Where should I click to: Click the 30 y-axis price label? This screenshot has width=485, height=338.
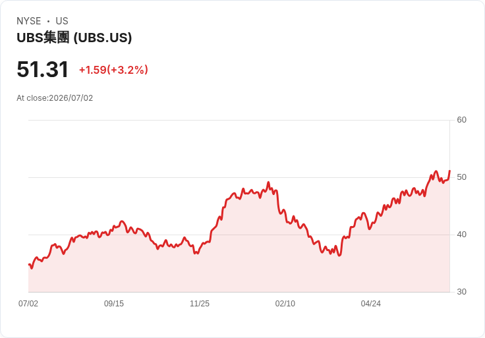[x=461, y=292]
